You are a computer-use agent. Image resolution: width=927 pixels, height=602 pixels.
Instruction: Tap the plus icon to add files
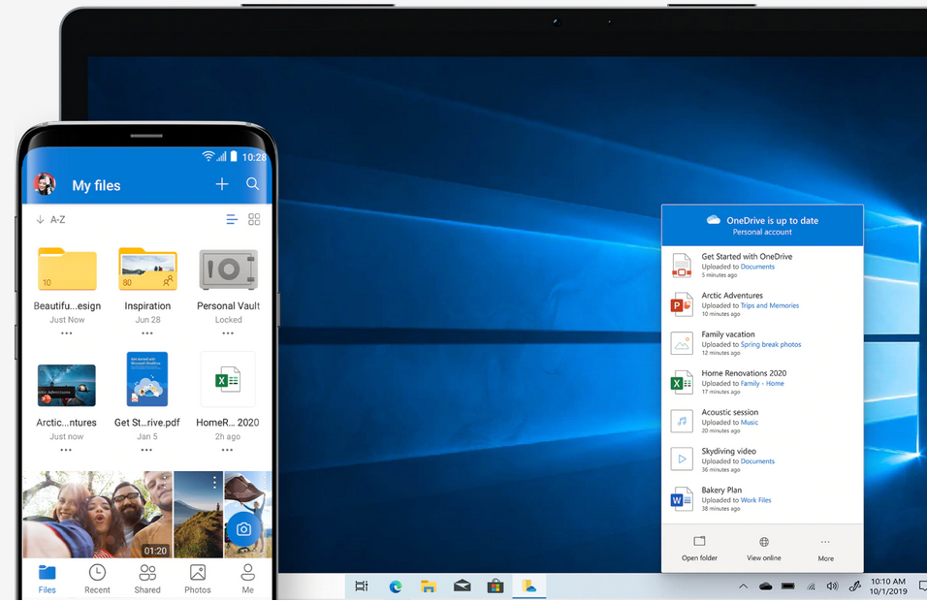tap(221, 183)
